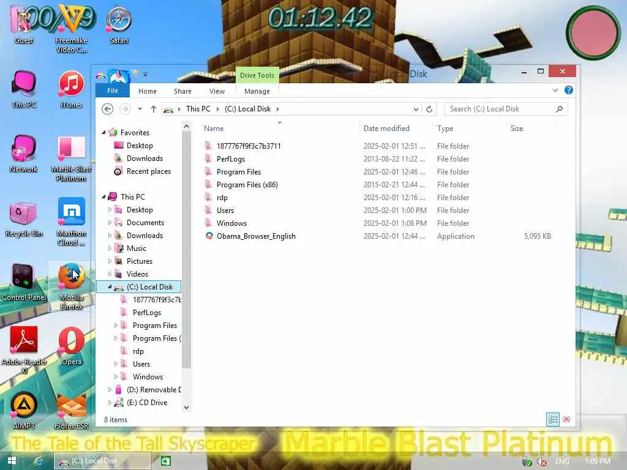
Task: Expand the (D:) Removable Disk node
Action: [110, 389]
